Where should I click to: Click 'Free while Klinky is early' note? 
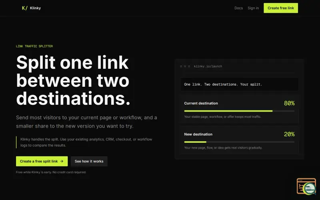51,172
